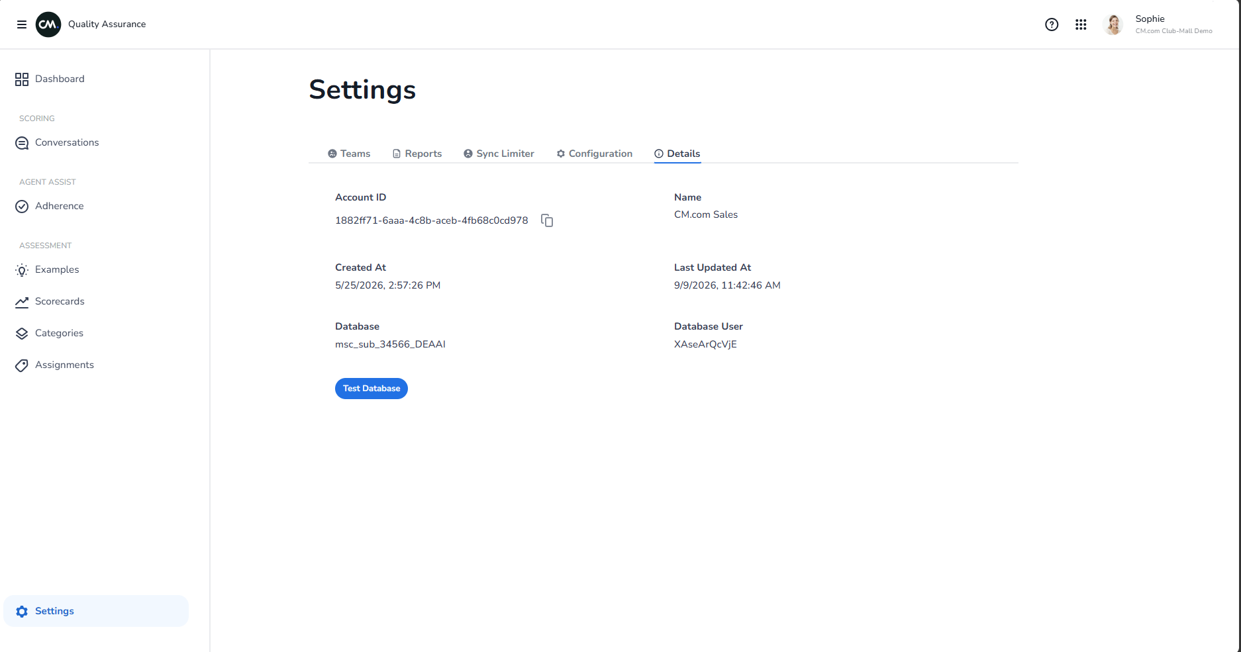The height and width of the screenshot is (652, 1241).
Task: Click the SCORING section header
Action: pyautogui.click(x=37, y=118)
